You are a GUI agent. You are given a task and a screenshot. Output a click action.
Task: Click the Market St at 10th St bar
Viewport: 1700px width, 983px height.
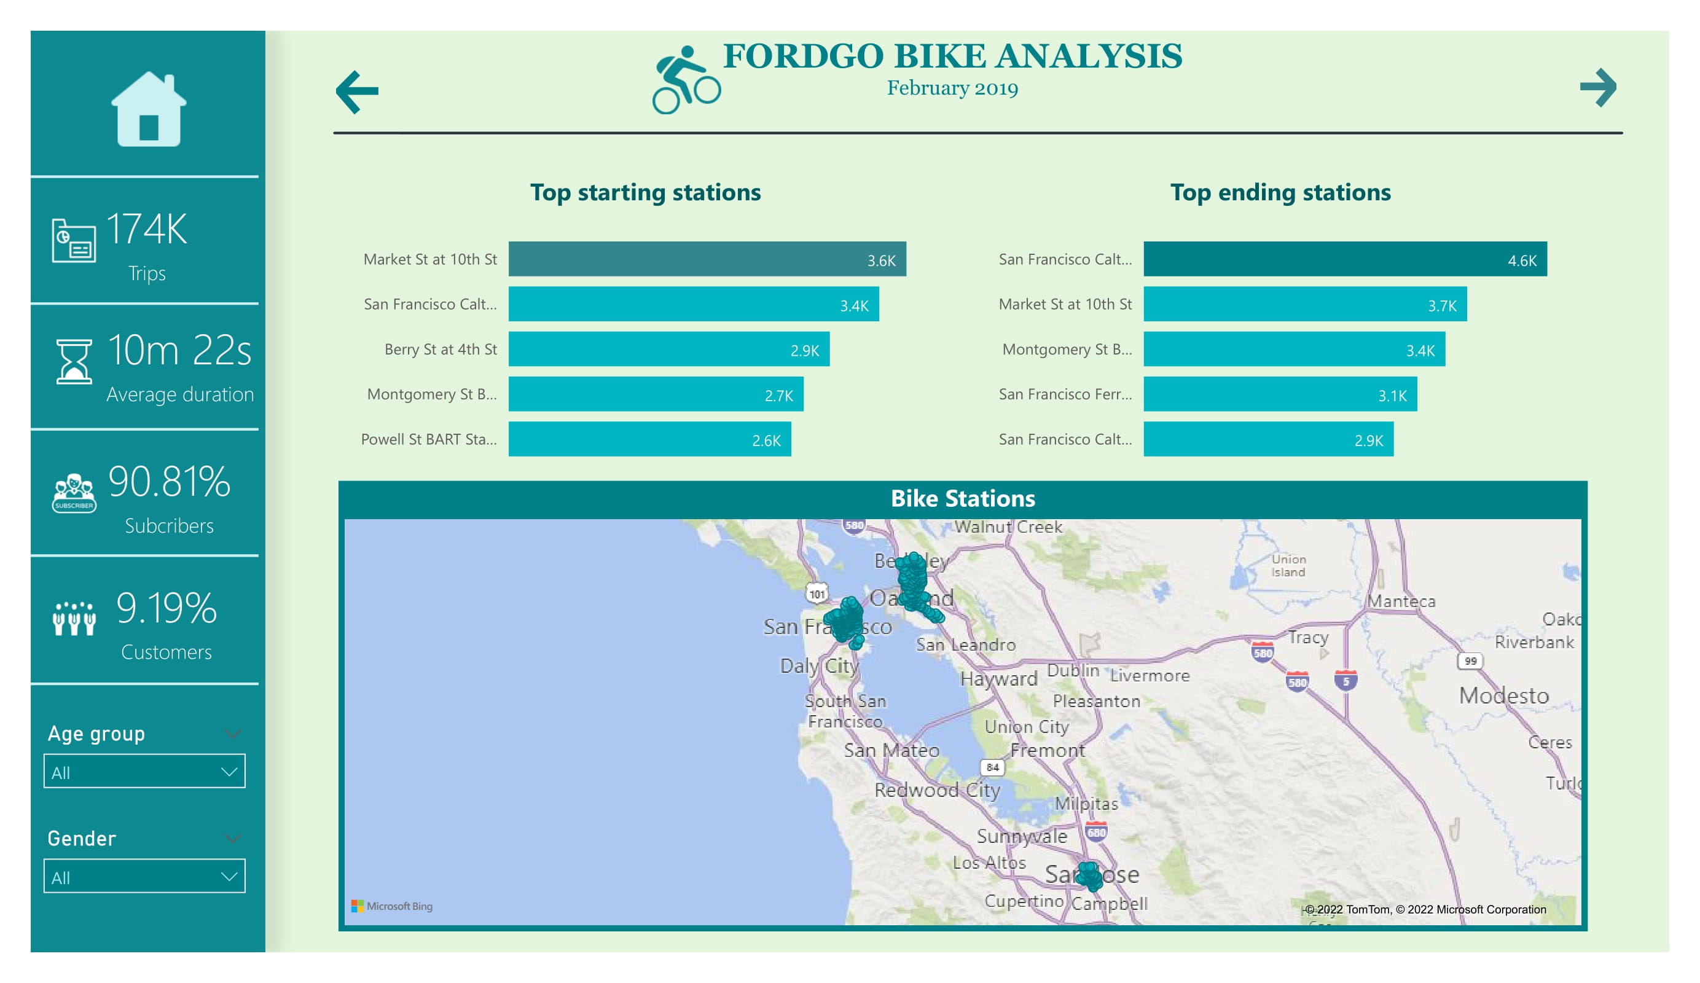[707, 260]
